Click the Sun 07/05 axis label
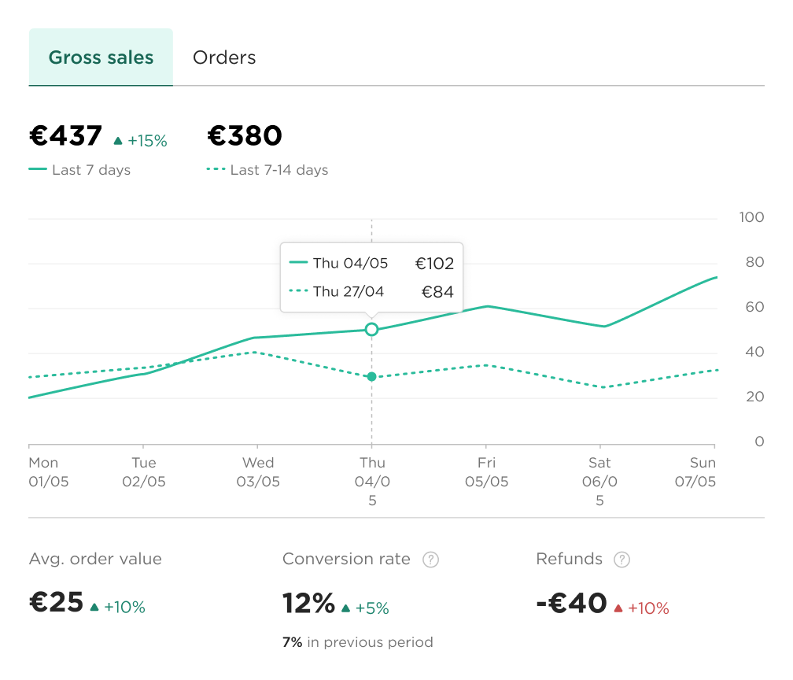 point(695,471)
